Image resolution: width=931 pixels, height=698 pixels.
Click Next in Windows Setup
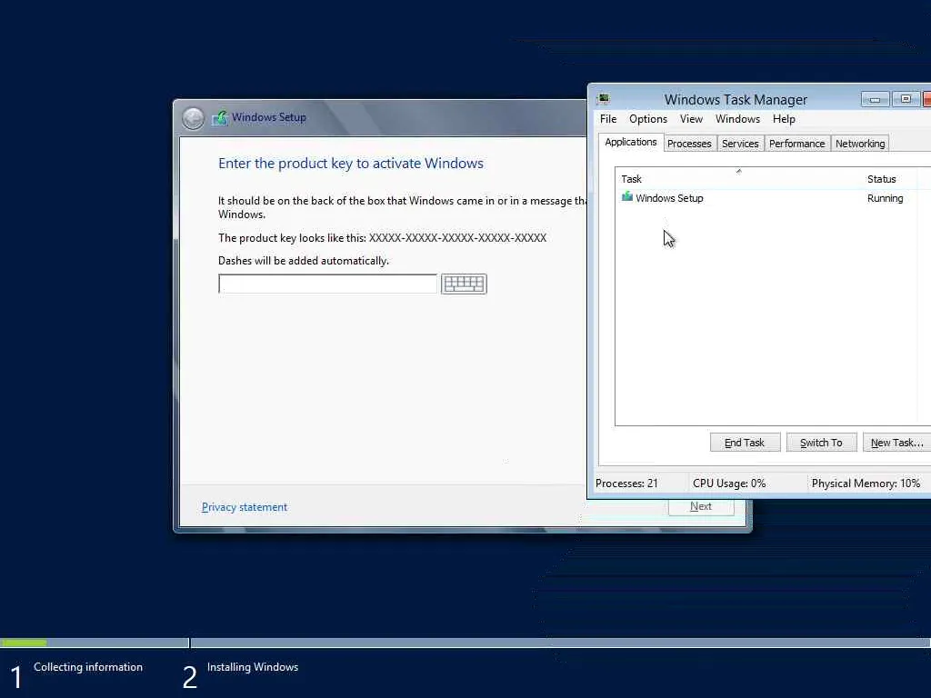[x=701, y=507]
